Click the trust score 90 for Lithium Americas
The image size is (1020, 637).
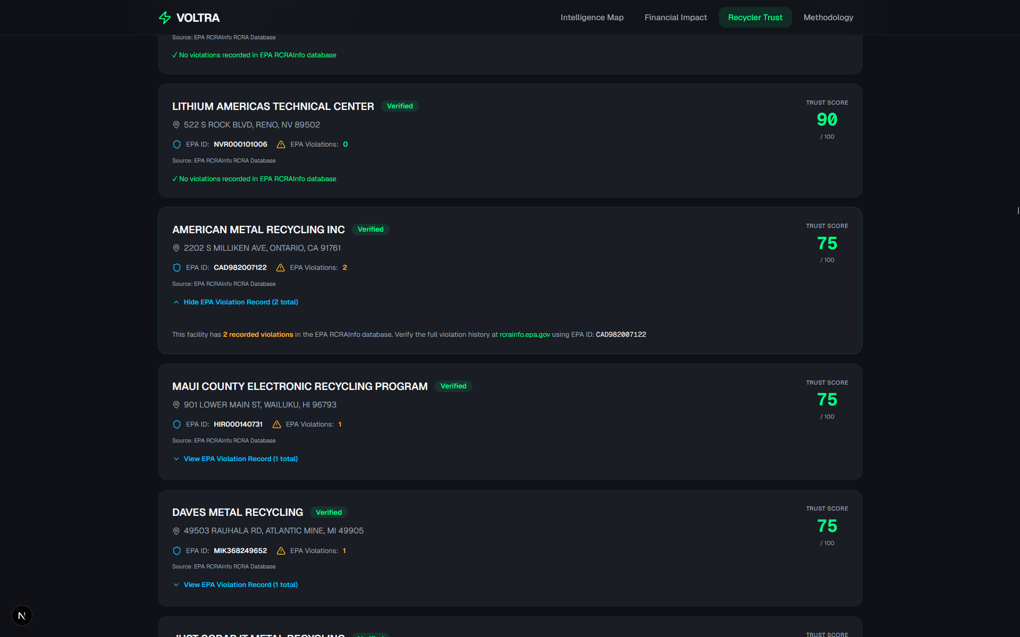click(x=827, y=120)
